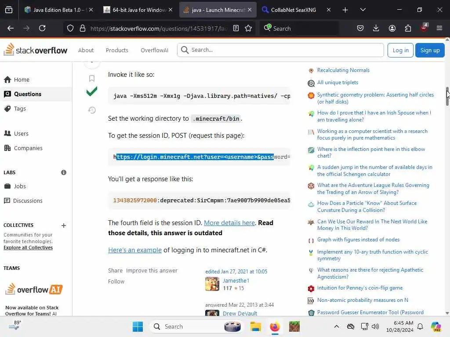The width and height of the screenshot is (450, 337).
Task: Click the Stack Overflow search field
Action: click(280, 50)
